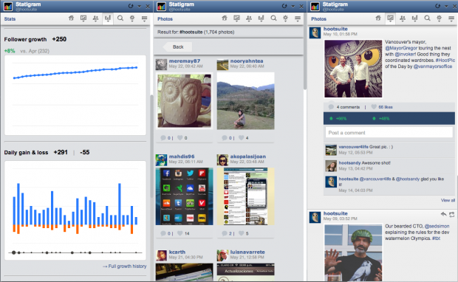Click Photos label in middle column
458x282 pixels.
coord(165,19)
